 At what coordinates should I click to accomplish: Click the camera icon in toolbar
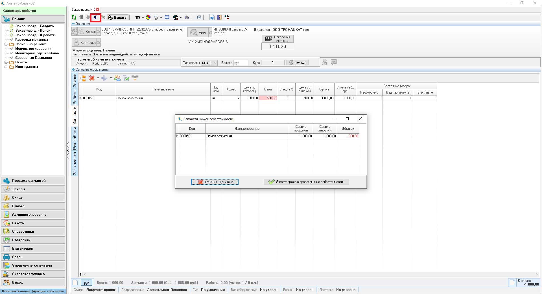(187, 18)
